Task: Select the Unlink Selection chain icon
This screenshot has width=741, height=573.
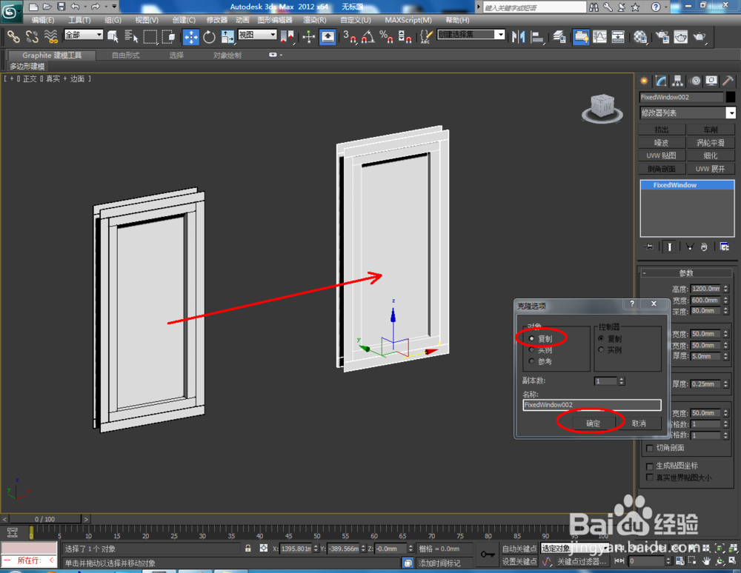Action: point(32,36)
